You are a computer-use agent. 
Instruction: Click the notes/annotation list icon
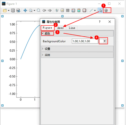(62, 10)
